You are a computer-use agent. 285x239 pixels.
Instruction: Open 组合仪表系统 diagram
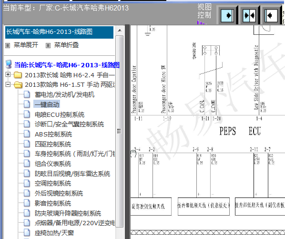pos(53,164)
